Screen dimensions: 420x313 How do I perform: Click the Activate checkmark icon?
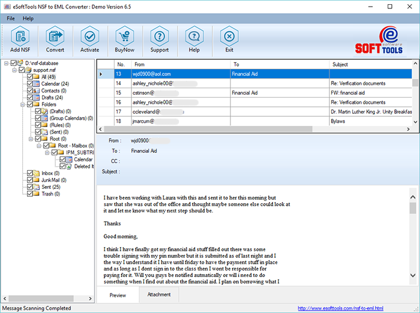click(x=90, y=37)
